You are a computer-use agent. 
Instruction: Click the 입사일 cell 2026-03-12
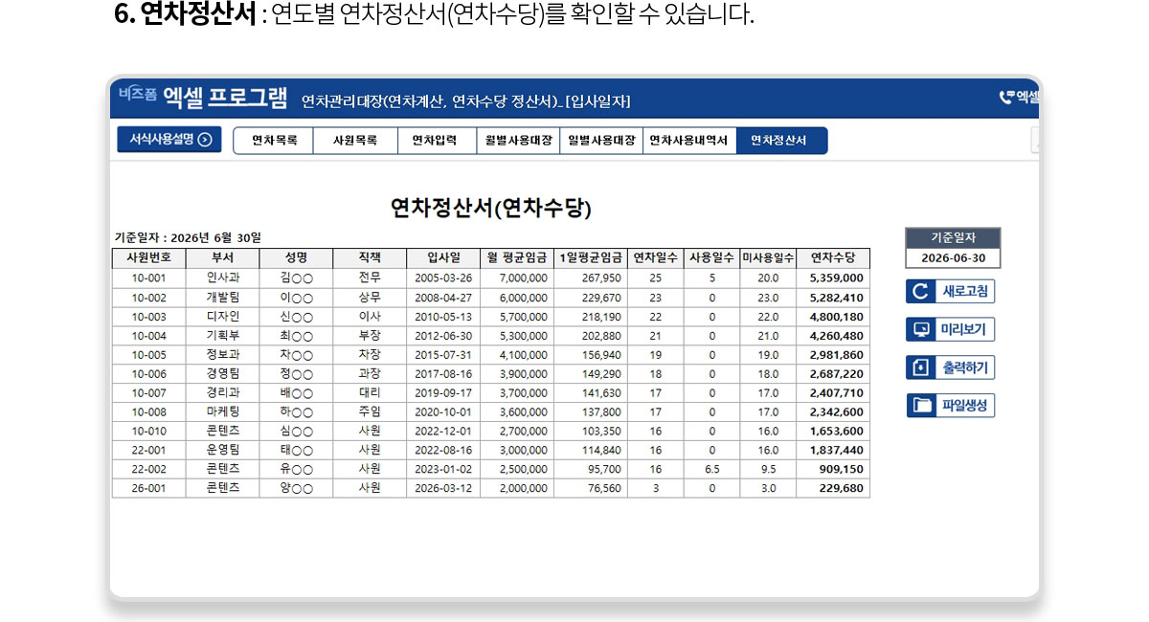[443, 488]
